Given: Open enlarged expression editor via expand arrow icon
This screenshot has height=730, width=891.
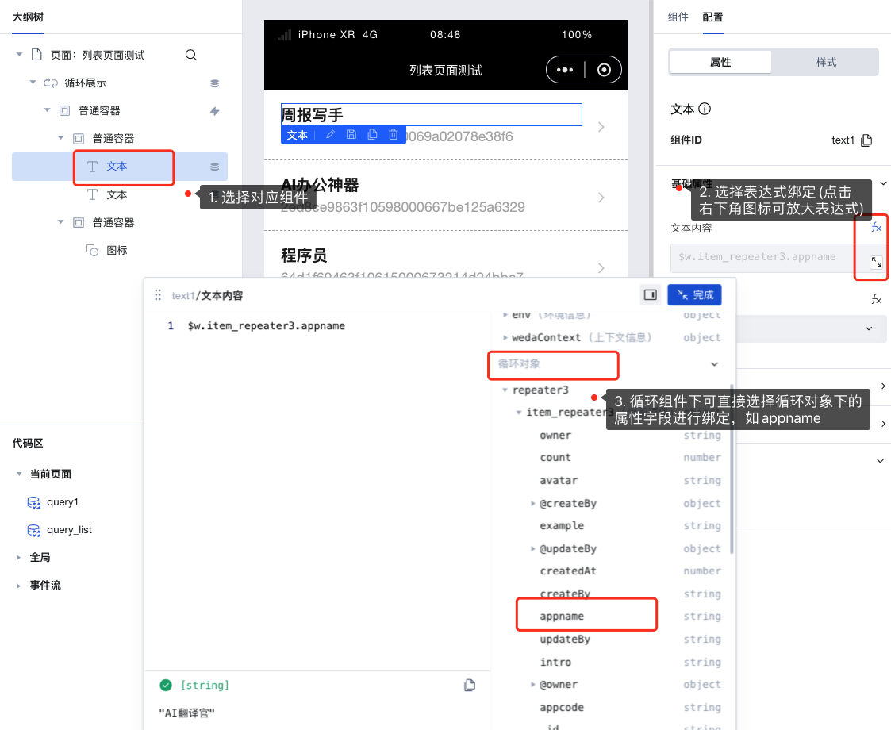Looking at the screenshot, I should [x=876, y=262].
